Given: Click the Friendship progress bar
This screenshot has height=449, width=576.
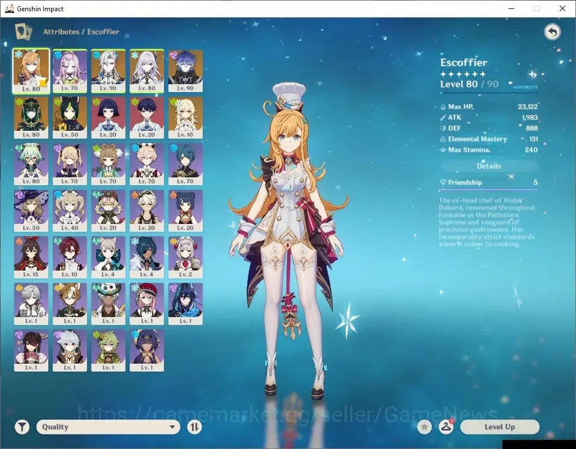Looking at the screenshot, I should point(488,190).
